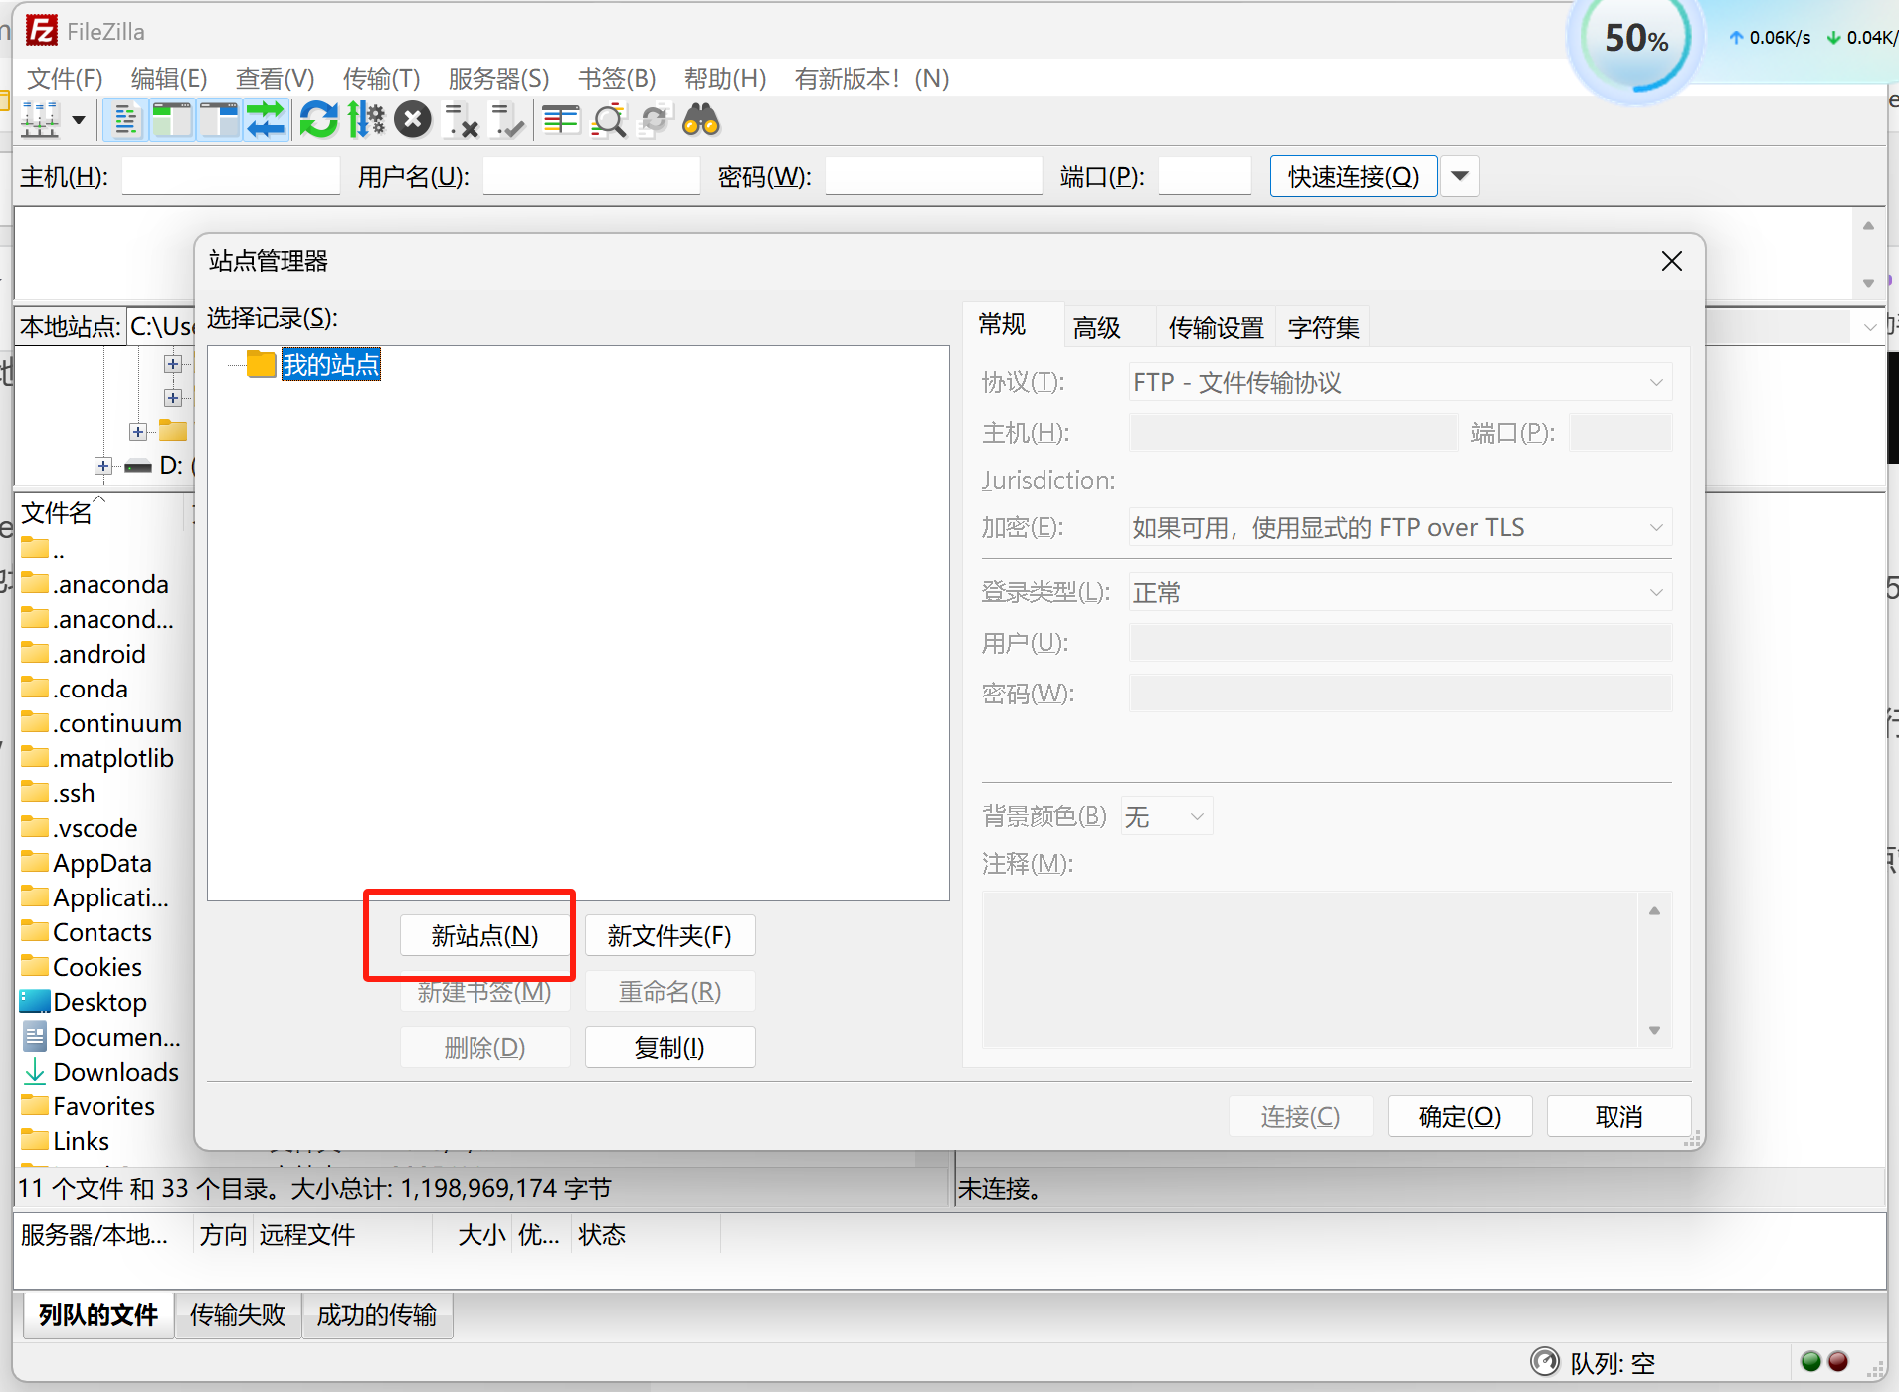
Task: Close the 站点管理器 dialog
Action: click(1671, 261)
